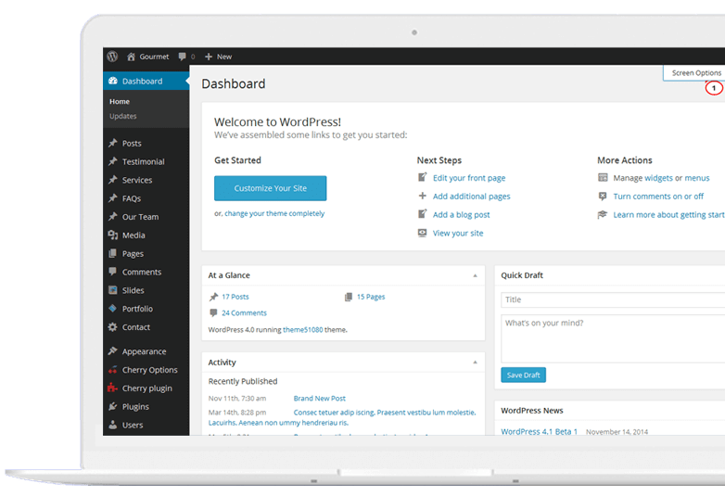Image resolution: width=725 pixels, height=496 pixels.
Task: Collapse the At a Glance panel
Action: click(x=475, y=275)
